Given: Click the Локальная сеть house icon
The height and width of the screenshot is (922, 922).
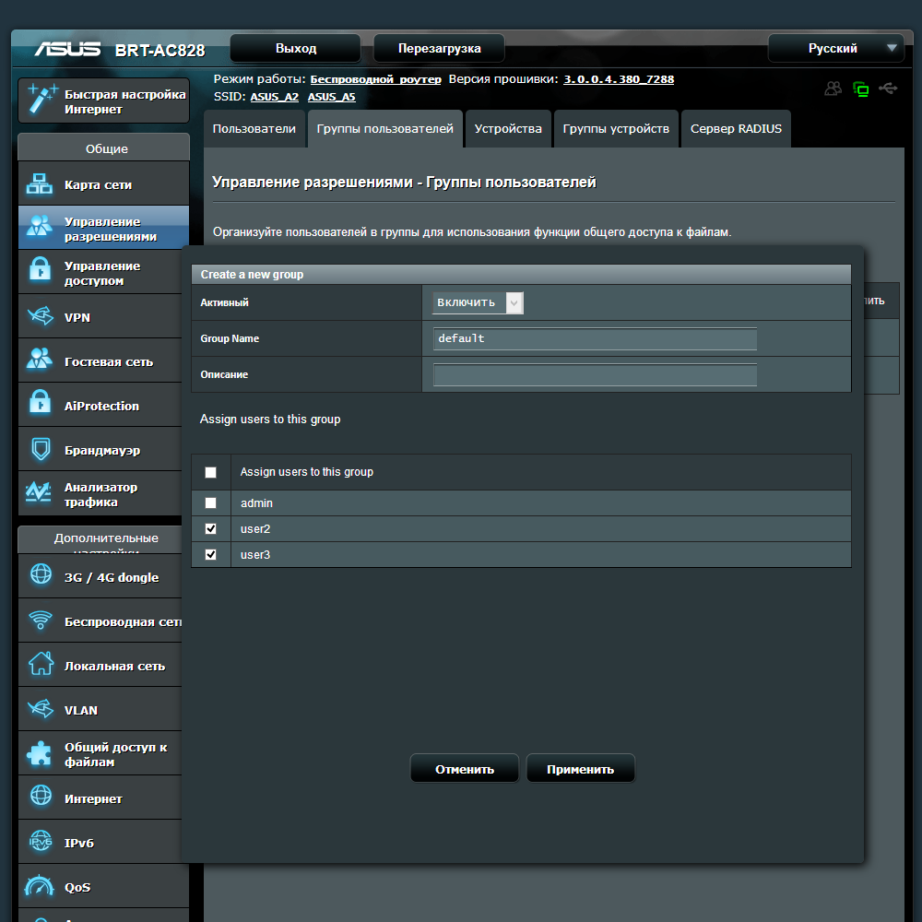Looking at the screenshot, I should pyautogui.click(x=41, y=663).
